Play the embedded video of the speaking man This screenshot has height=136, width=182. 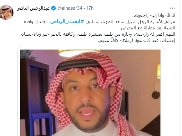90,93
